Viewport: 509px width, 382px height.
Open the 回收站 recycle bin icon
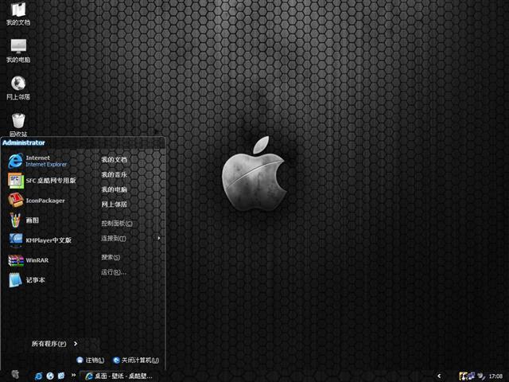click(x=18, y=124)
